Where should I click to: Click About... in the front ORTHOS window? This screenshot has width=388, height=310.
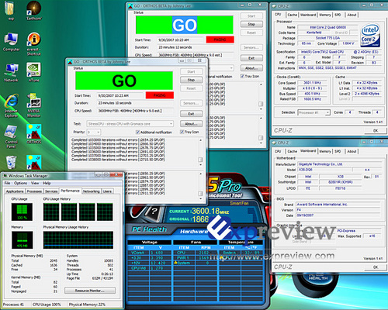point(191,124)
